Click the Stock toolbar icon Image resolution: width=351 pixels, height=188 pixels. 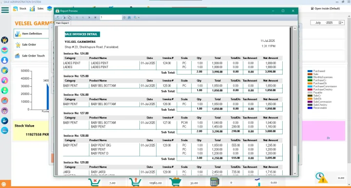tap(16, 9)
